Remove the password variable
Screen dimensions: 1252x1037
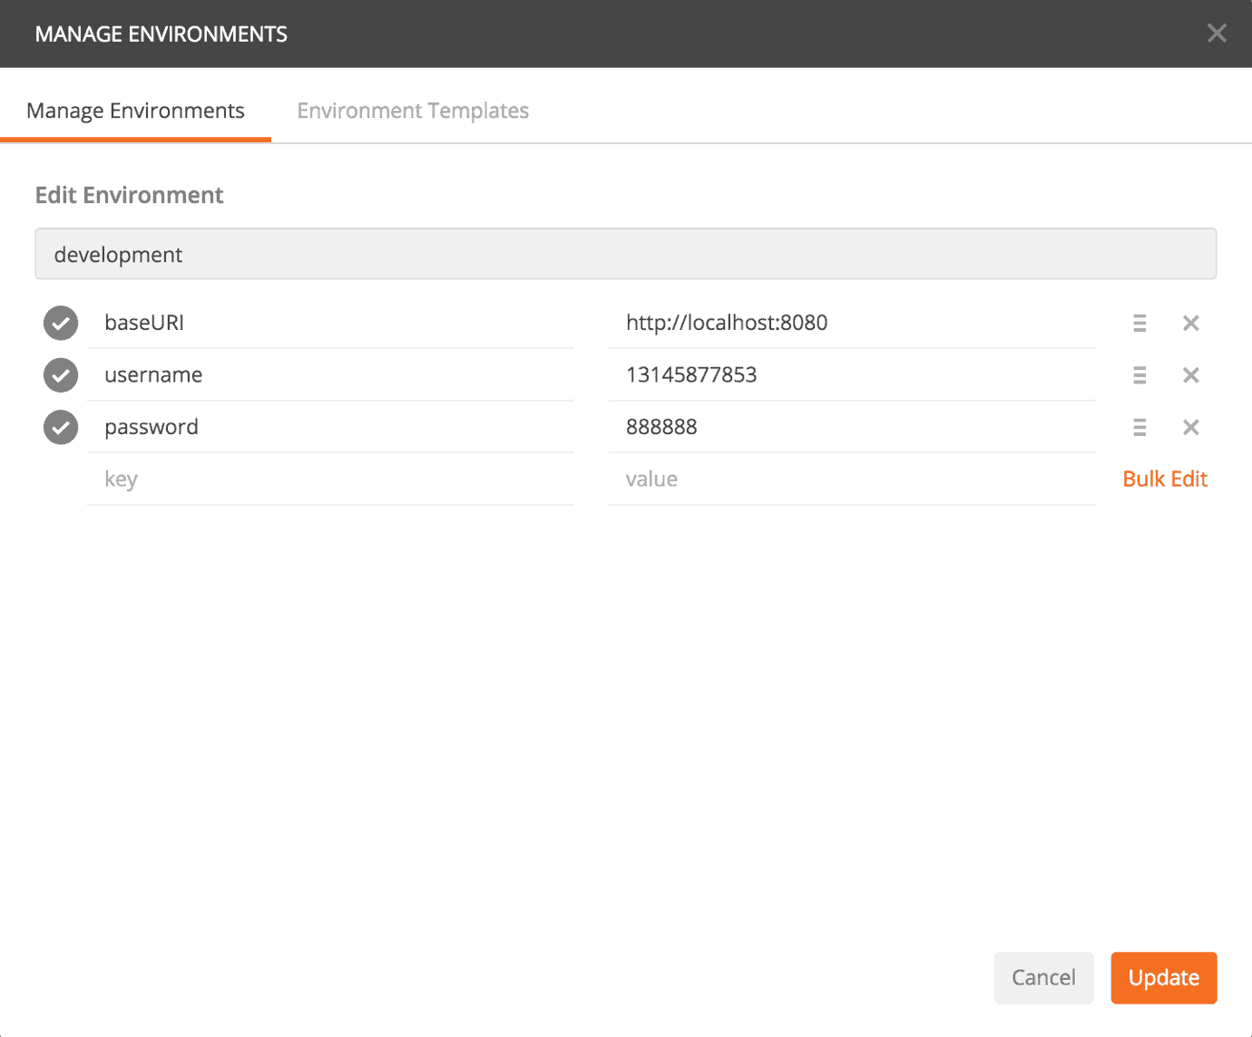coord(1190,427)
